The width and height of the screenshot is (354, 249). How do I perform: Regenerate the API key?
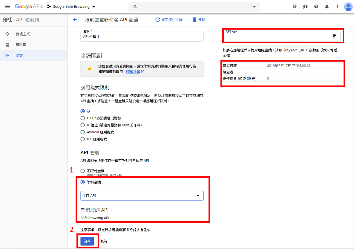168,19
